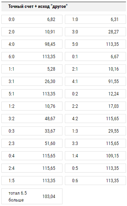Select 3:1 outcome priced 26,30
This screenshot has width=127, height=206.
tap(32, 81)
